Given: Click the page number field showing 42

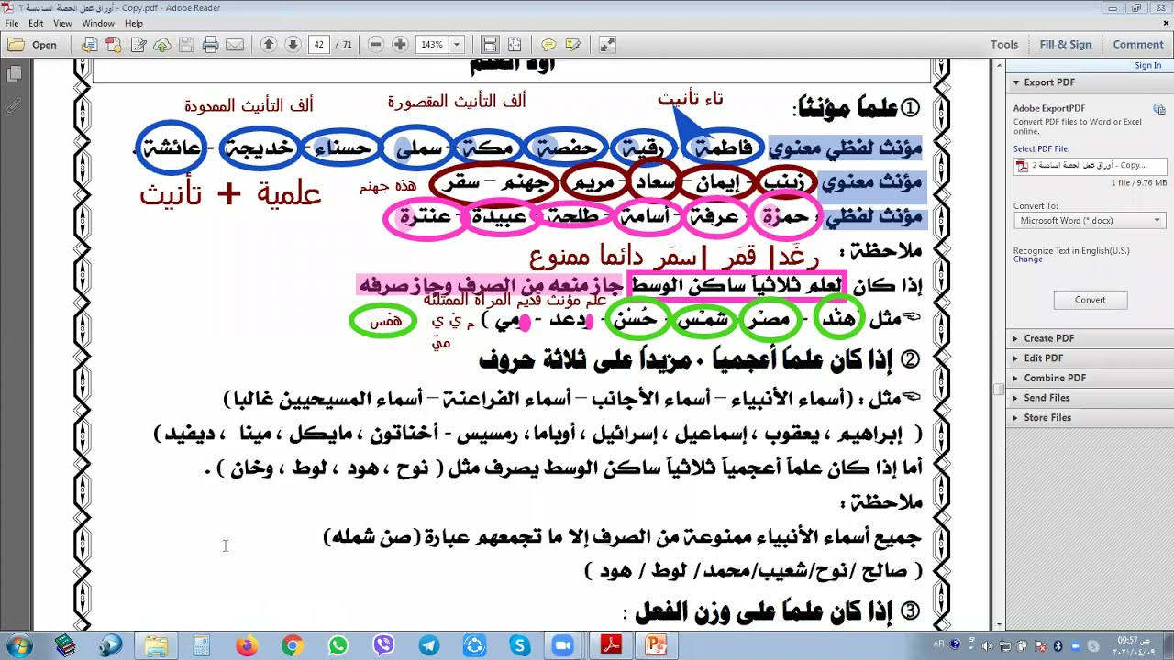Looking at the screenshot, I should pos(318,44).
